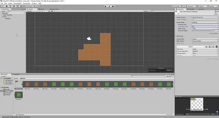219x118 pixels.
Task: Open the Resize Algorithm dropdown
Action: point(205,51)
